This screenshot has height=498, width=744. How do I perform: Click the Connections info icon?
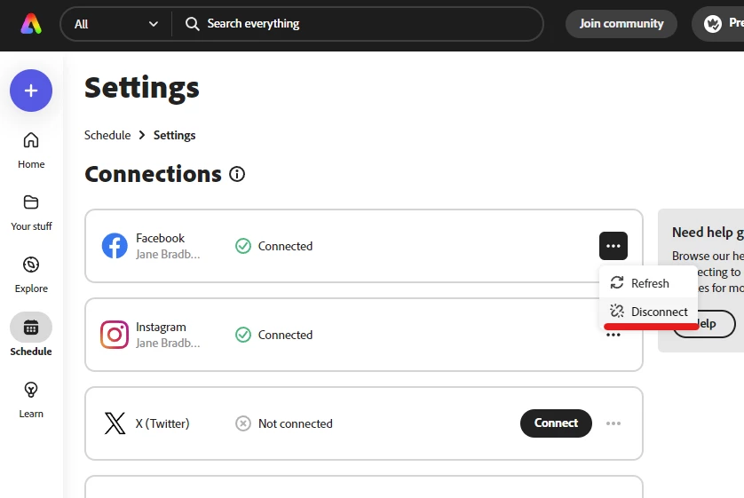237,174
